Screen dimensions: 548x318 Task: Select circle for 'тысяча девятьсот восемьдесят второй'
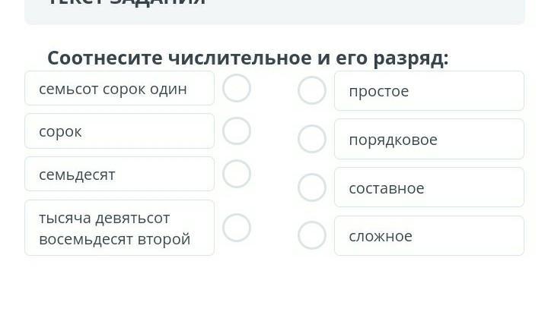tap(237, 228)
